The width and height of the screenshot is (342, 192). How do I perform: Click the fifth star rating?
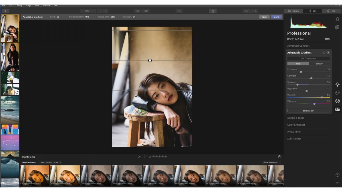[x=166, y=157]
